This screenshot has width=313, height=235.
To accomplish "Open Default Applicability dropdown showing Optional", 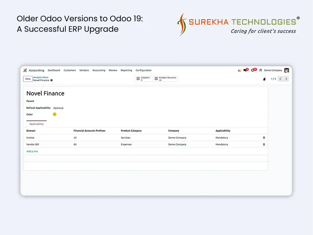I will point(58,108).
